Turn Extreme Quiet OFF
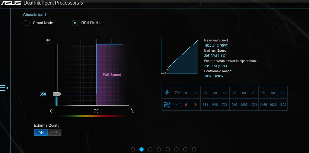 tap(54, 133)
